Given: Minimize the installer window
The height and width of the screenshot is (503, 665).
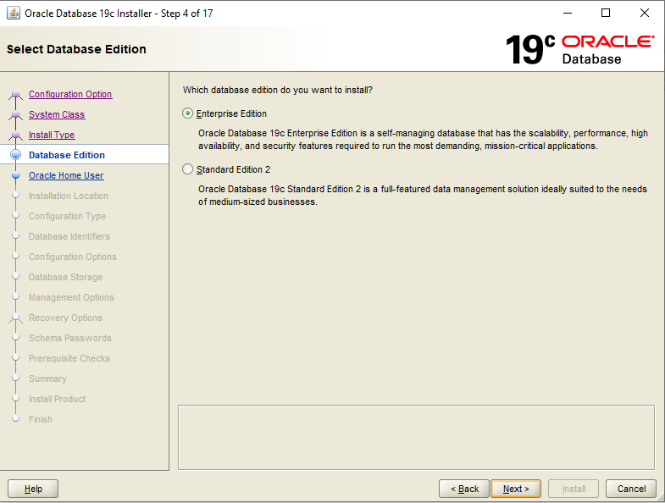Looking at the screenshot, I should click(567, 14).
